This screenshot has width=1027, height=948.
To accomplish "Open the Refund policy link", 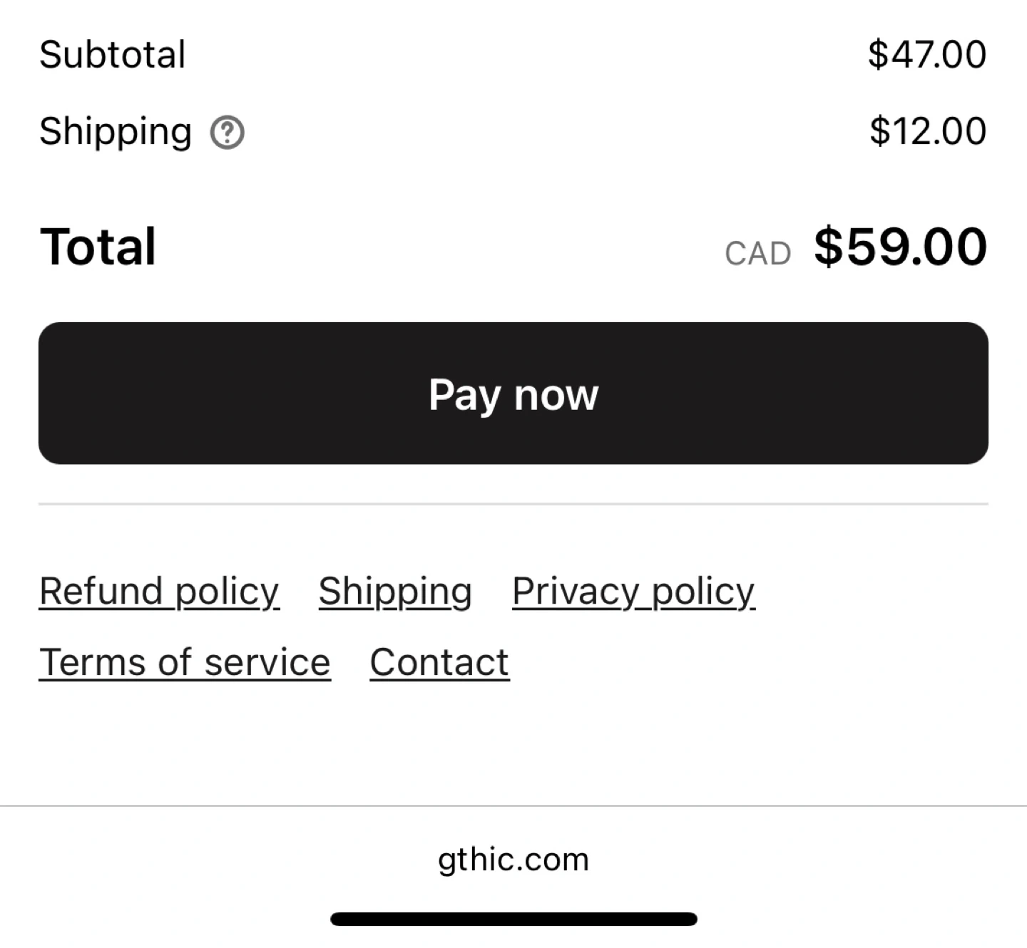I will pyautogui.click(x=159, y=592).
